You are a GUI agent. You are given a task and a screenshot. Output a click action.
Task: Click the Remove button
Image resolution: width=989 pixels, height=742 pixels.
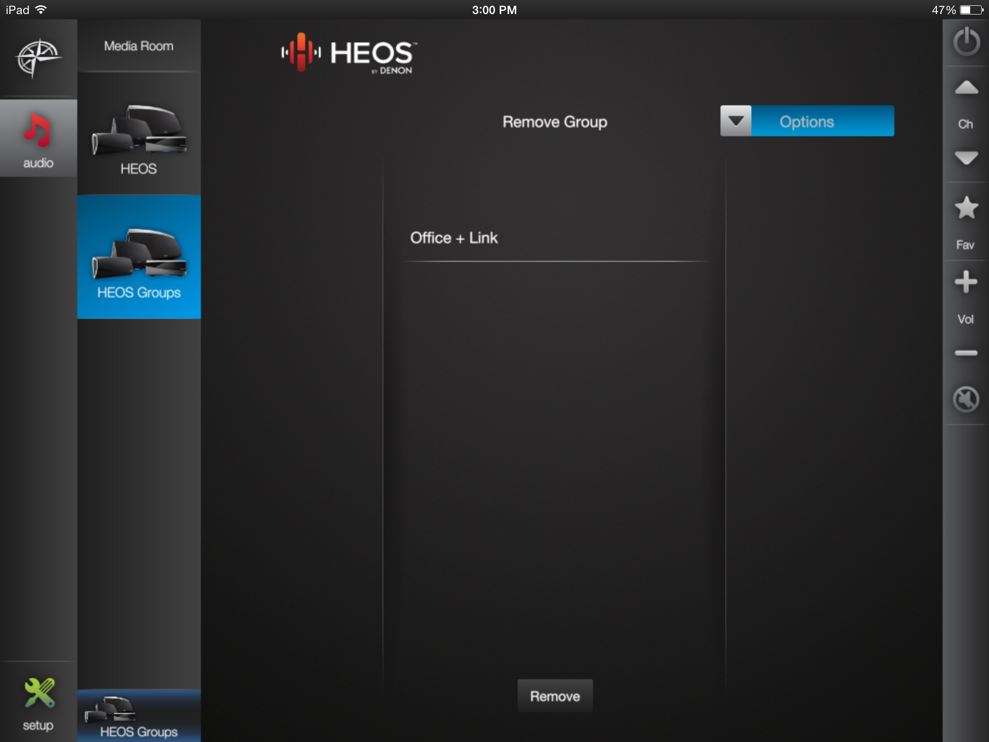point(555,696)
